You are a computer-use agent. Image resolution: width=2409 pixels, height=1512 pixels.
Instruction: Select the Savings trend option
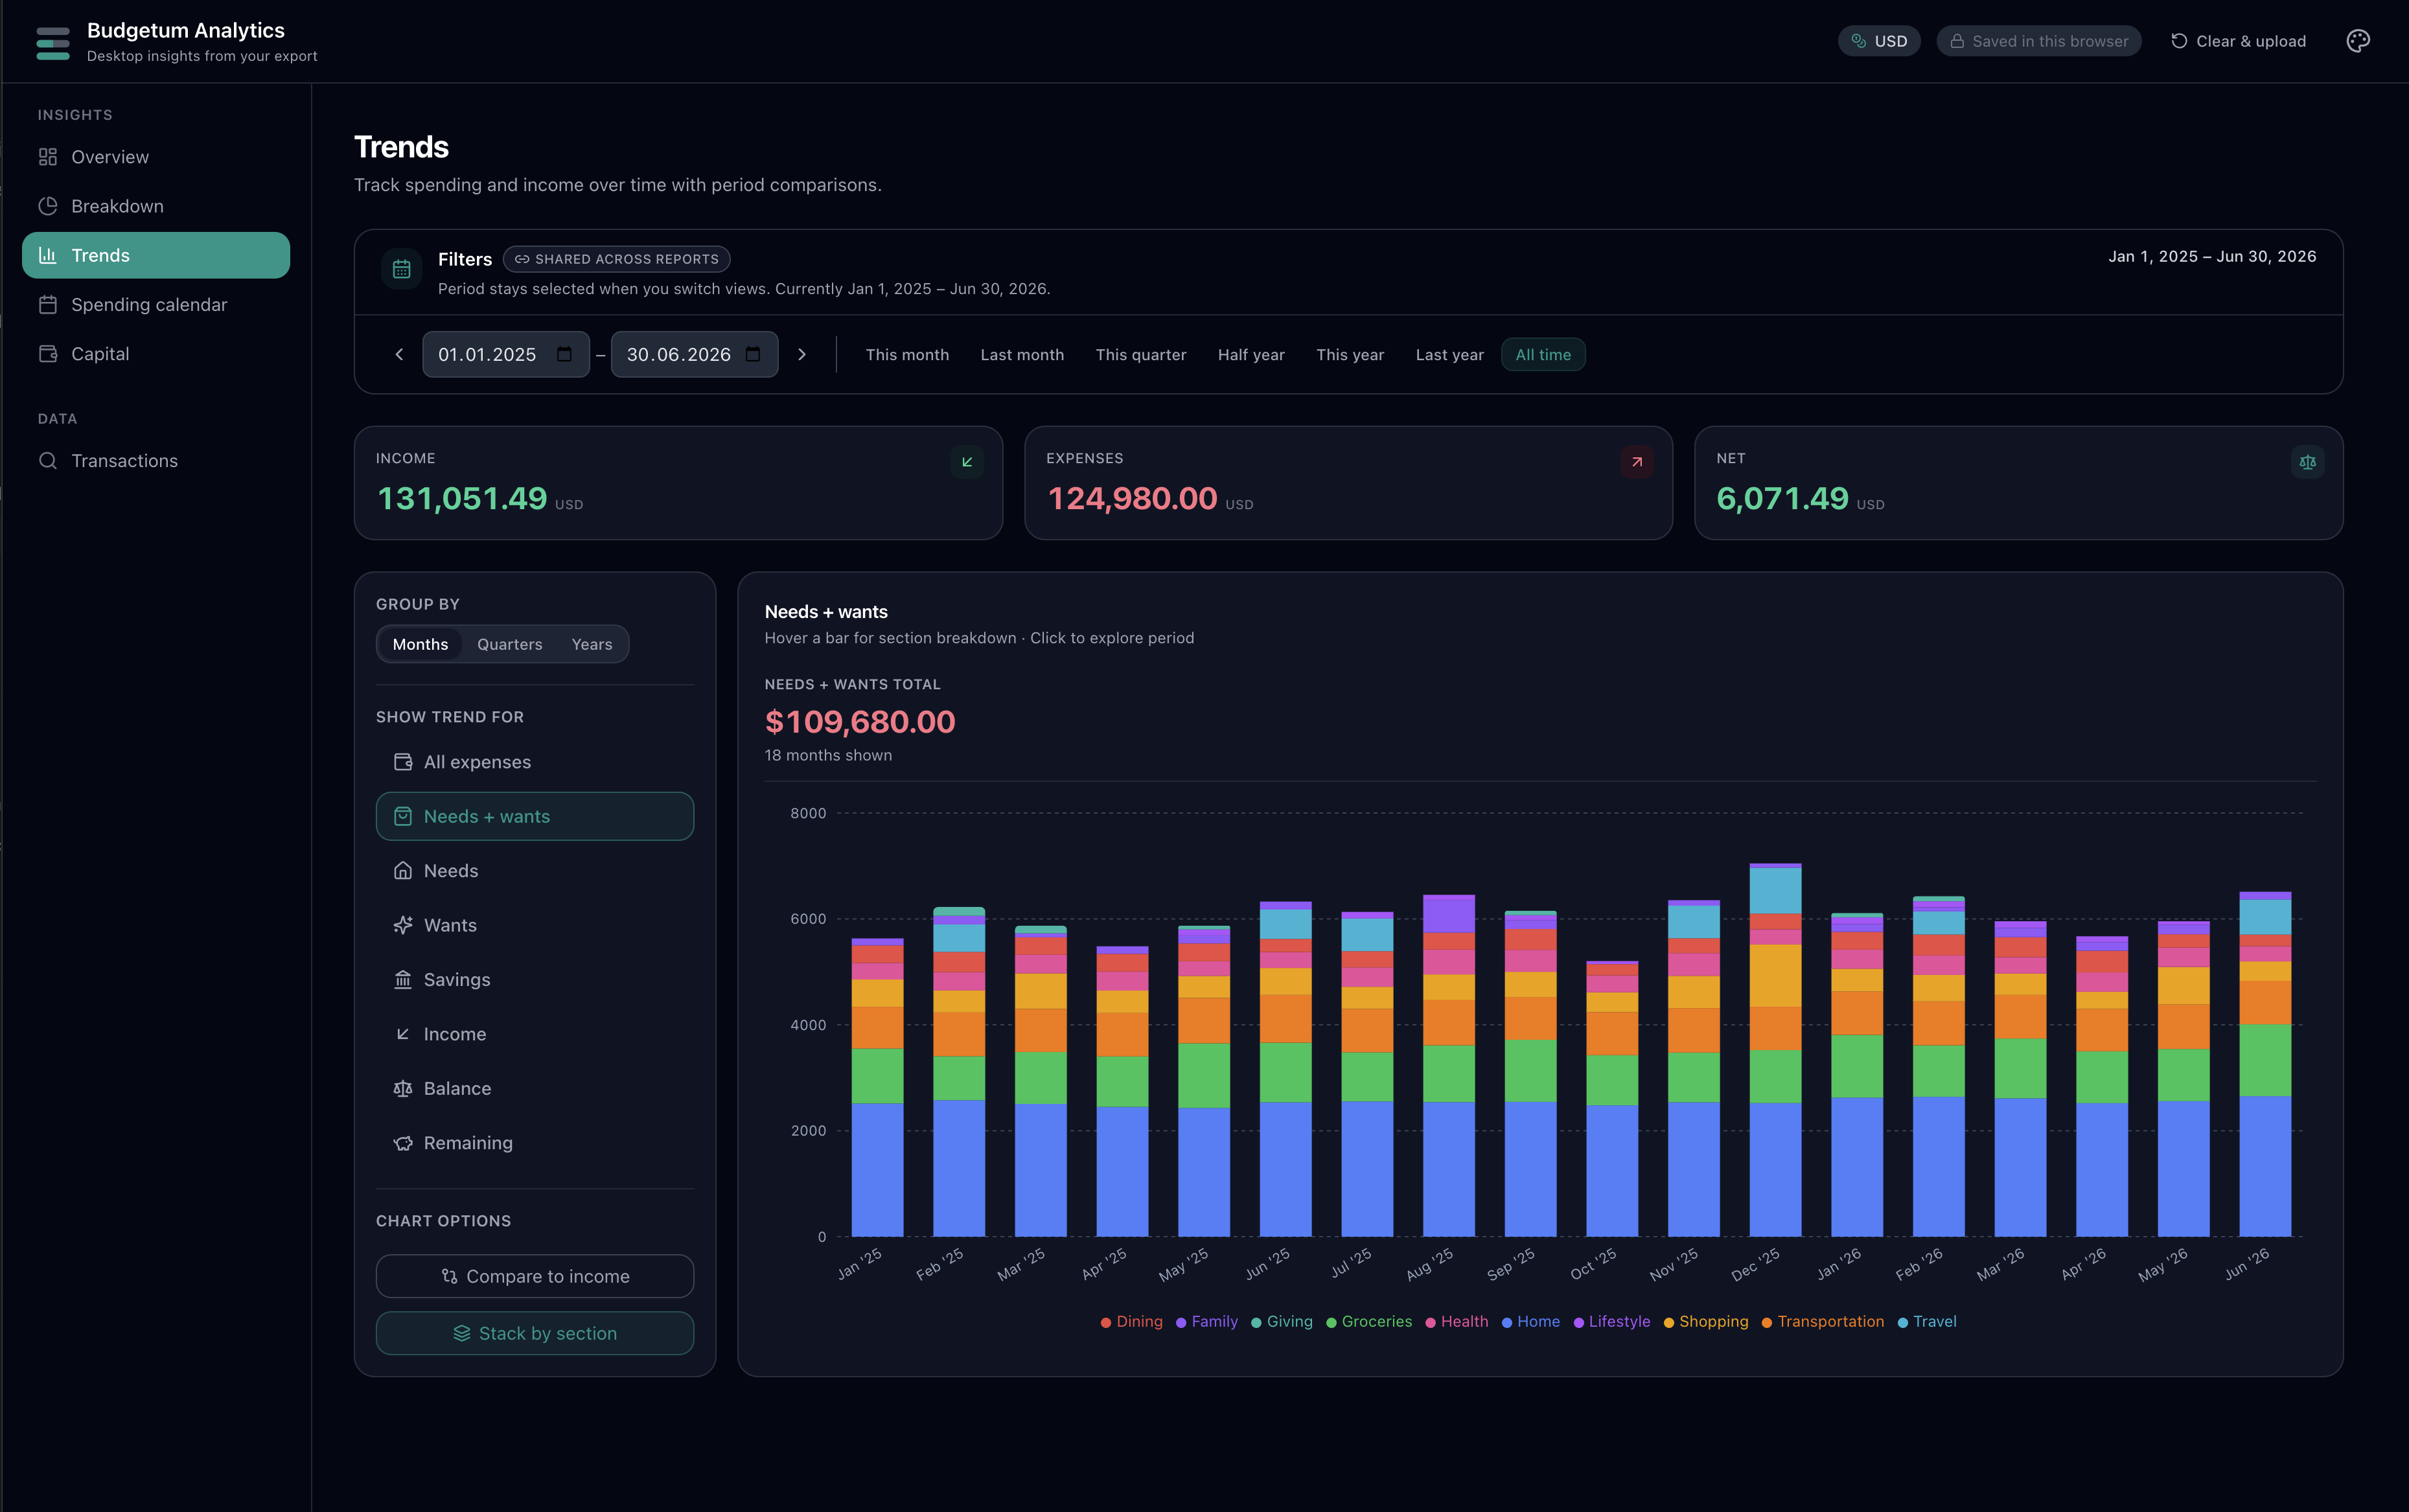tap(535, 980)
